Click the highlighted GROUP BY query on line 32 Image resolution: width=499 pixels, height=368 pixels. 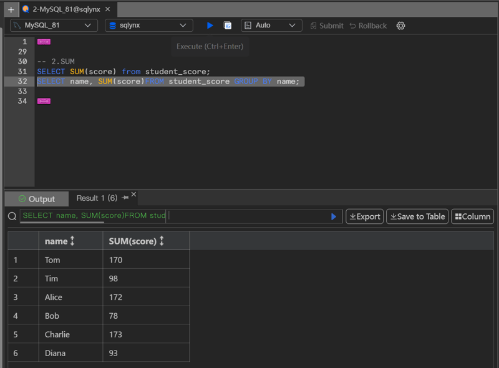tap(170, 82)
